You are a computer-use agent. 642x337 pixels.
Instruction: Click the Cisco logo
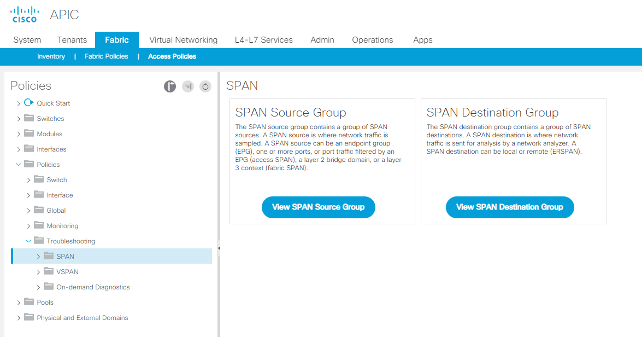point(25,14)
